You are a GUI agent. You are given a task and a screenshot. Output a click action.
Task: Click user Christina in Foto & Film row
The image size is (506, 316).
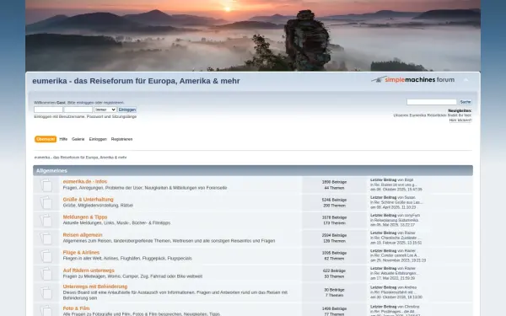point(412,307)
